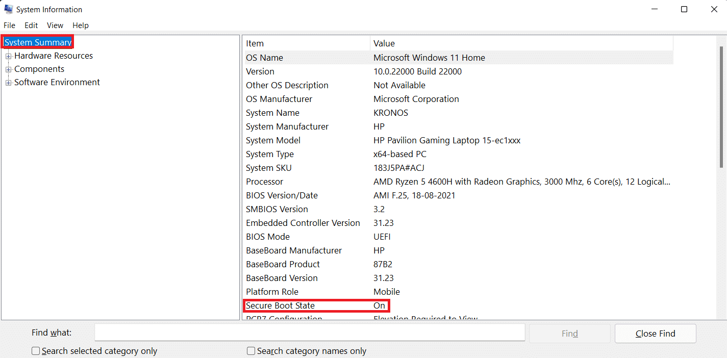Expand the Hardware Resources tree node

(8, 56)
